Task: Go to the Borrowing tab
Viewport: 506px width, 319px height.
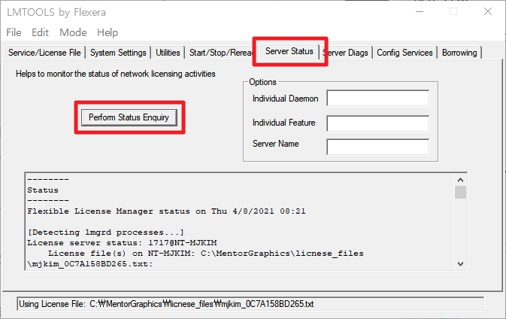Action: [x=459, y=53]
